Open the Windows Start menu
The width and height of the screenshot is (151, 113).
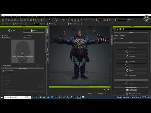click(x=2, y=97)
